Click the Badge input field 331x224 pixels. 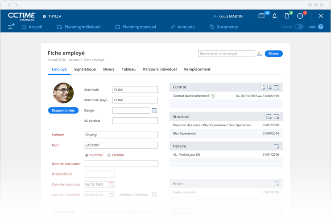point(131,111)
